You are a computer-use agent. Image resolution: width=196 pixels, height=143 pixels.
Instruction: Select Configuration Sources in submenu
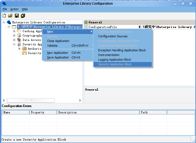pyautogui.click(x=123, y=36)
